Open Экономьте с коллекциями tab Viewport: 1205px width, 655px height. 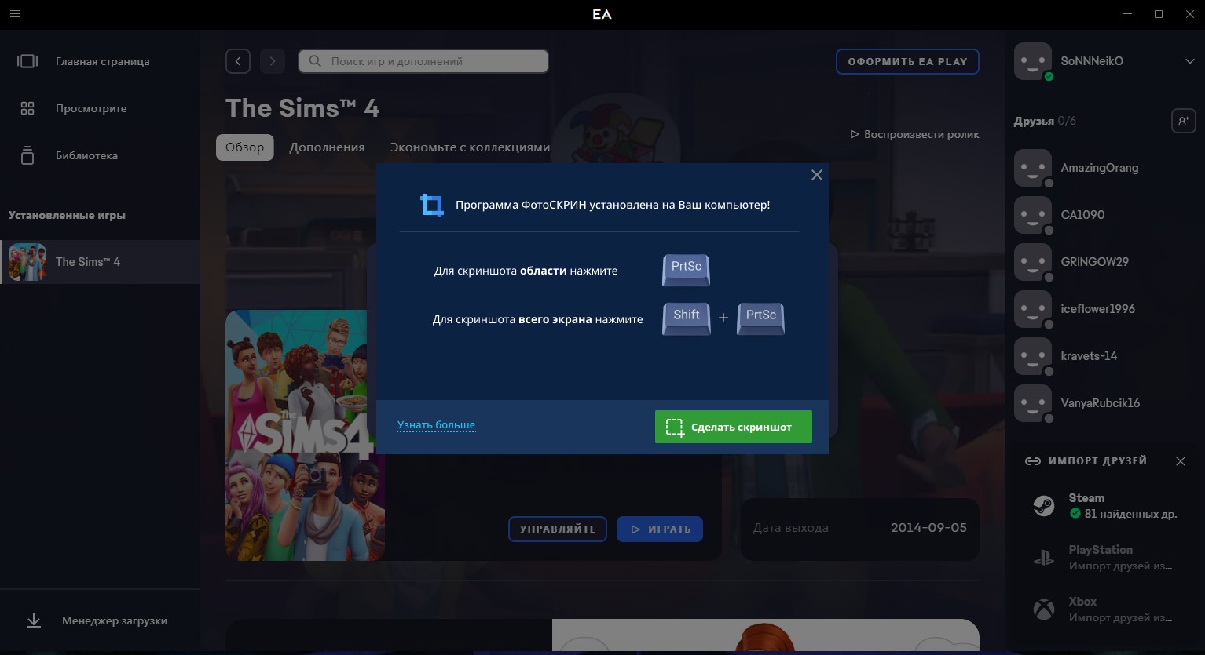[x=470, y=147]
